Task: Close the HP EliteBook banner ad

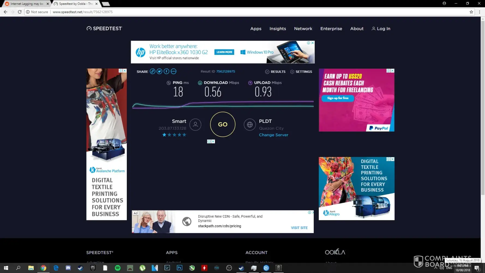Action: [313, 43]
